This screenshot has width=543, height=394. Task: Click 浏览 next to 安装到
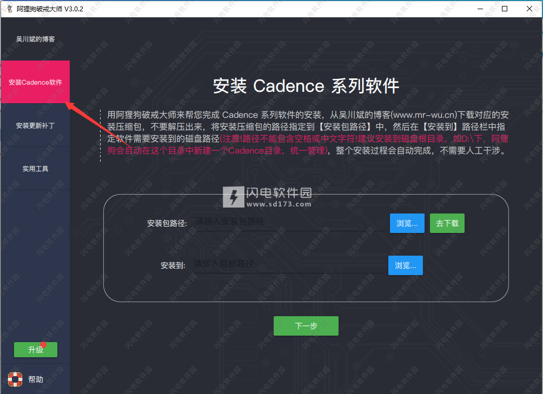pos(406,265)
